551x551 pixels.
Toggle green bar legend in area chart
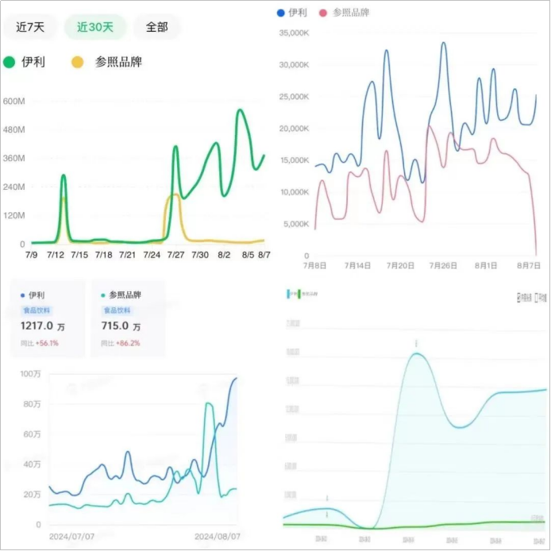click(299, 294)
